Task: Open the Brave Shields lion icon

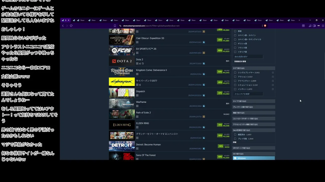Action: coord(265,26)
